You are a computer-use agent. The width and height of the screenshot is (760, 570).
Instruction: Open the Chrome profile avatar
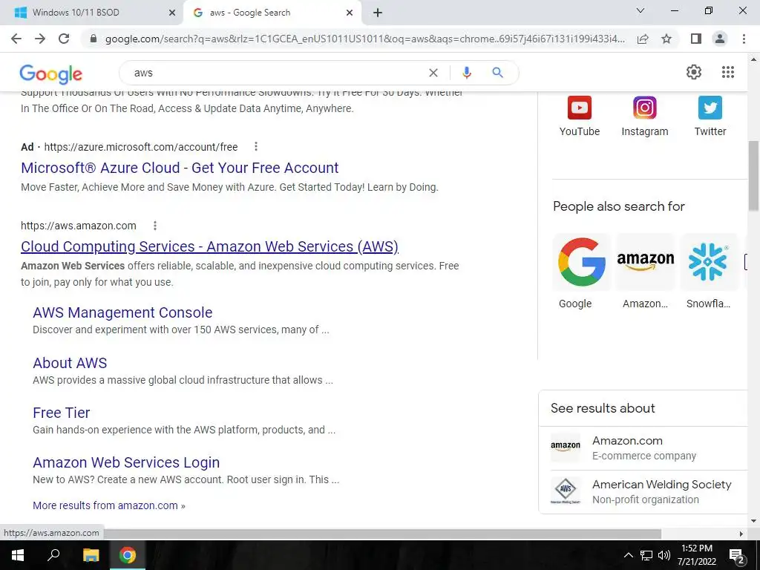click(720, 39)
